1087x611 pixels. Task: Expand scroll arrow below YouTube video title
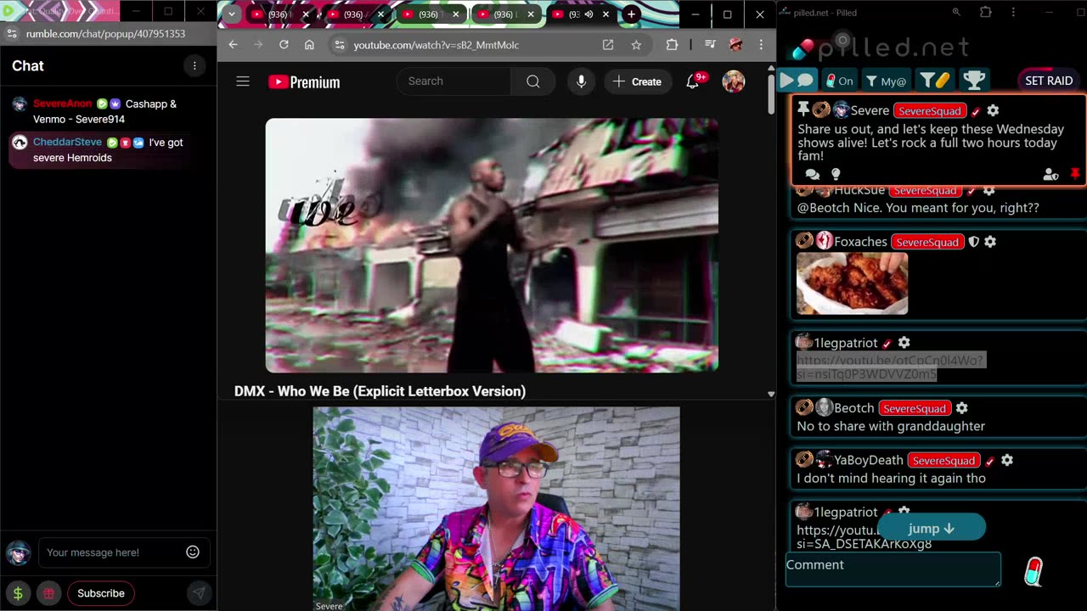[770, 394]
